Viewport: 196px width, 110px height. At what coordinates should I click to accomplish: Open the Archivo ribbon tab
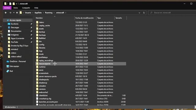point(7,8)
